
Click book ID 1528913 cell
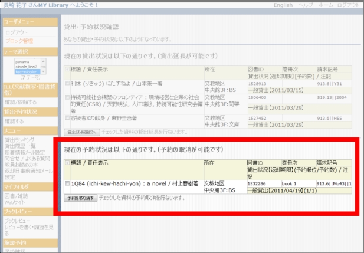click(x=257, y=84)
